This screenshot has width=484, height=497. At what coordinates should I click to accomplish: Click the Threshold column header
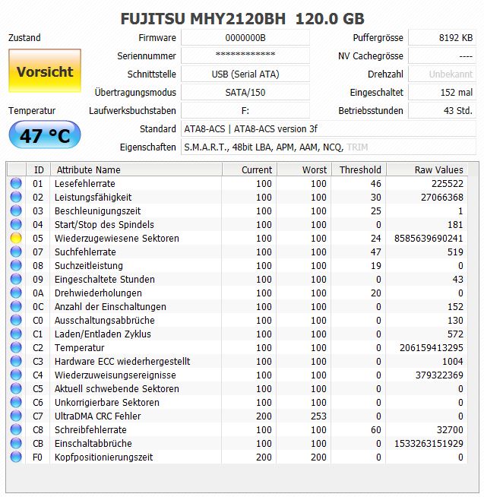pyautogui.click(x=359, y=169)
